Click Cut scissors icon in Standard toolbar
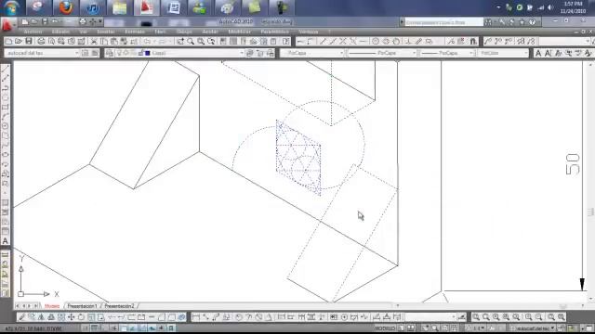This screenshot has height=334, width=595. click(93, 41)
